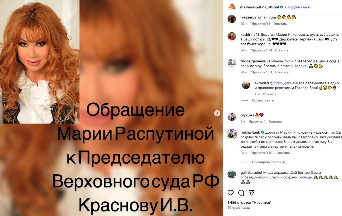
Task: Go to next slide arrow on image
Action: point(217,113)
